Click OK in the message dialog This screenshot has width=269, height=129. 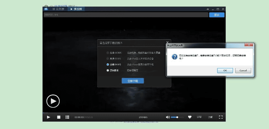pos(225,70)
